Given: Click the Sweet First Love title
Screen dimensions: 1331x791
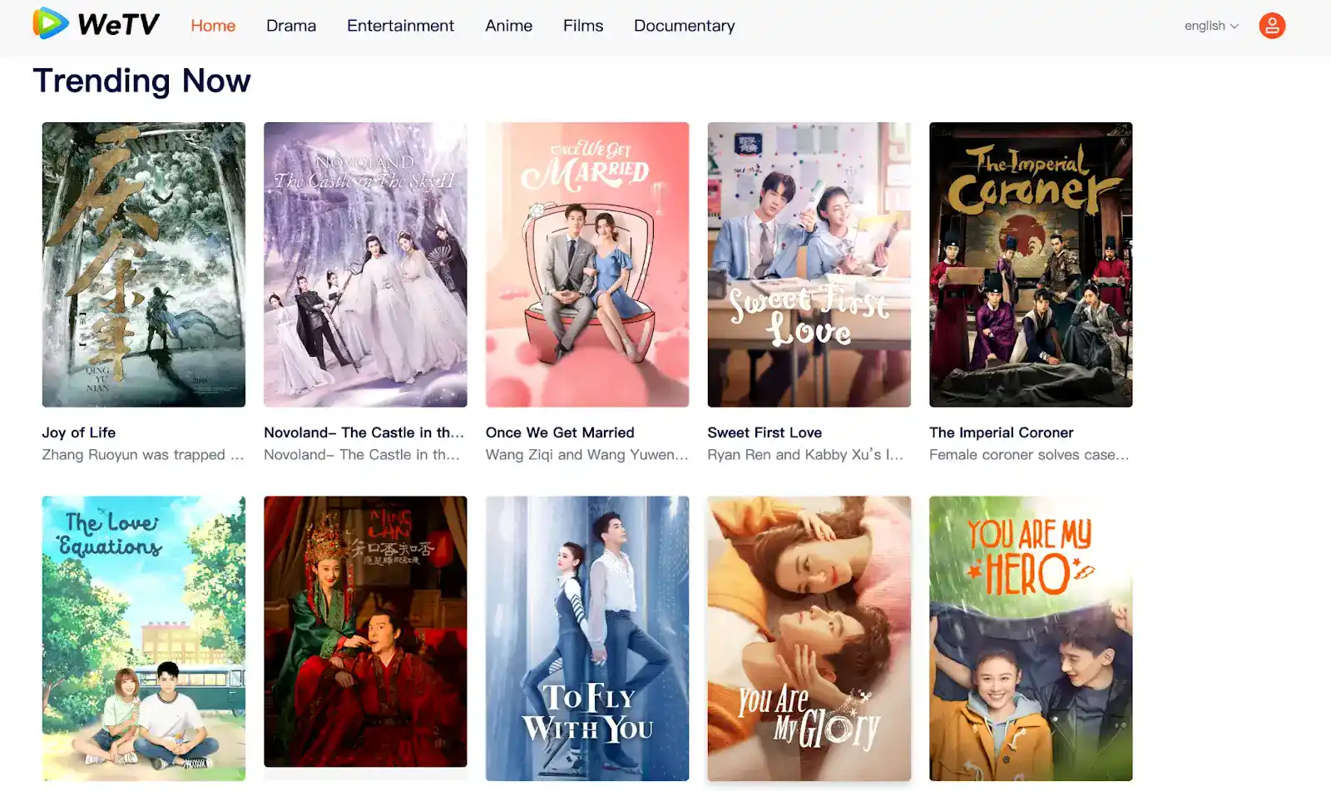Looking at the screenshot, I should tap(764, 433).
